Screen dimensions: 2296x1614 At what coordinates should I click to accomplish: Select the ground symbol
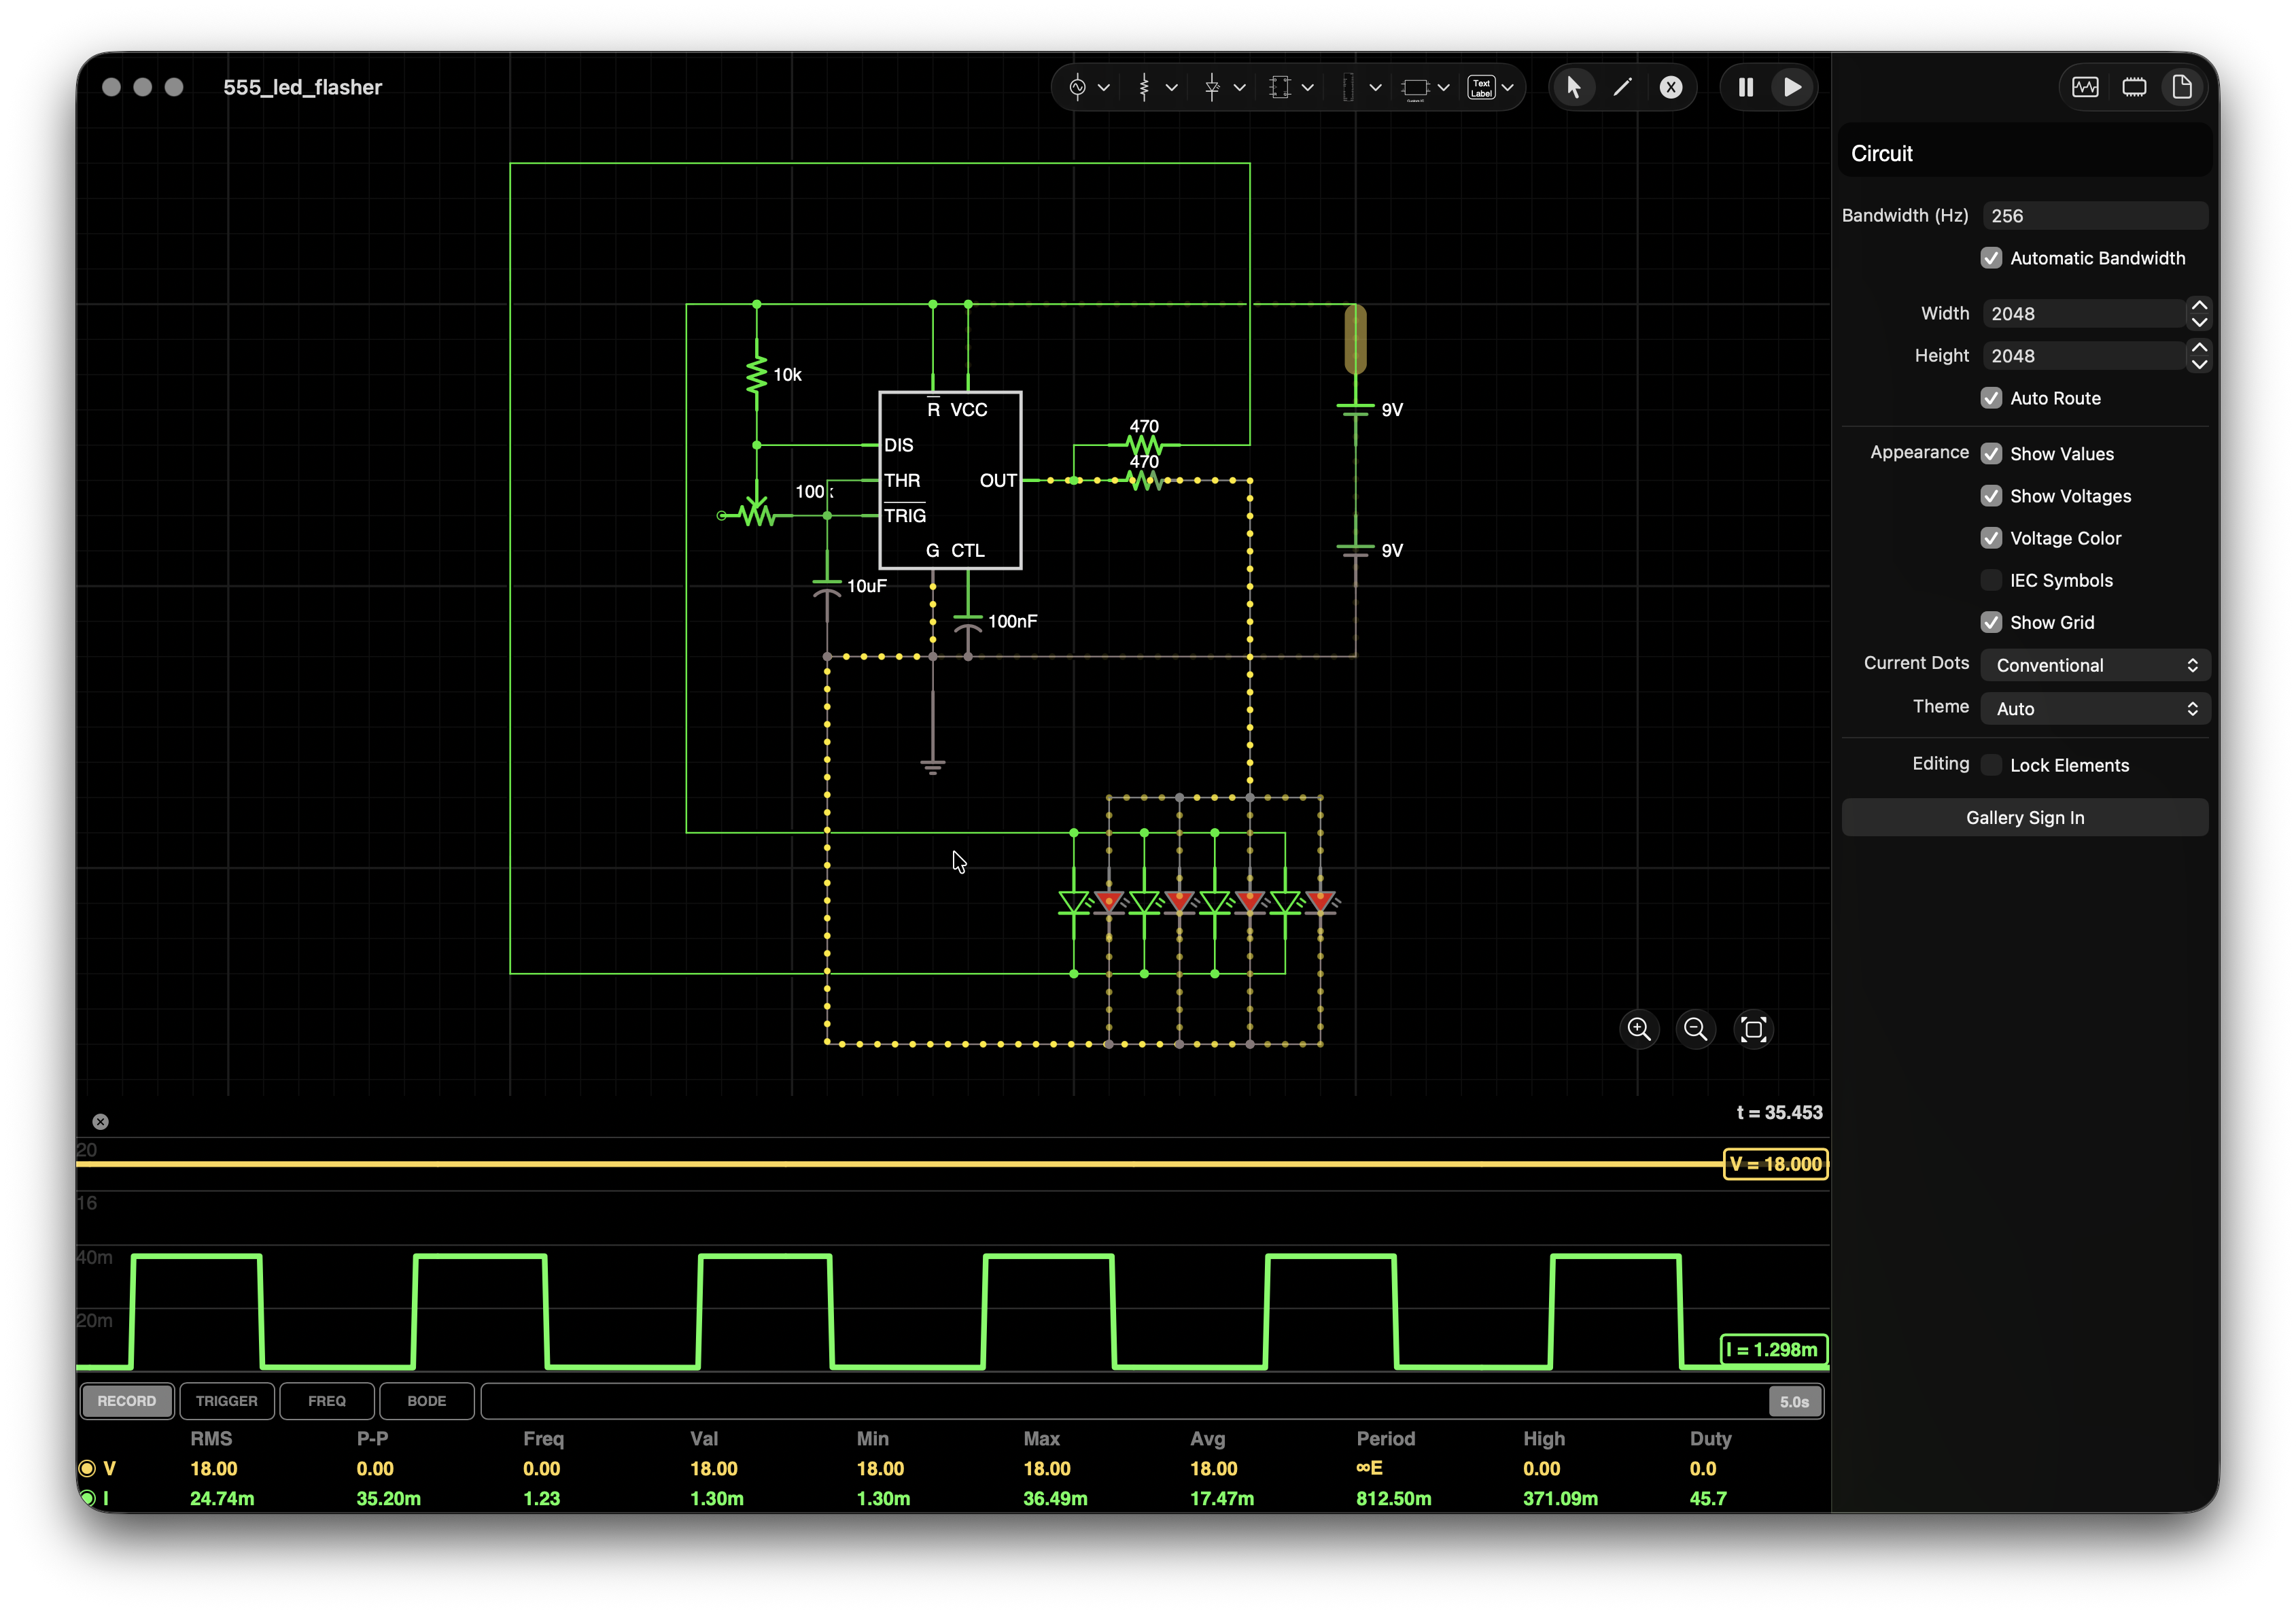933,766
